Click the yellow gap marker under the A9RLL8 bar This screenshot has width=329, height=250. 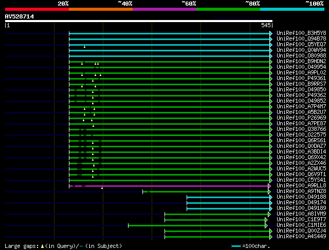102,188
